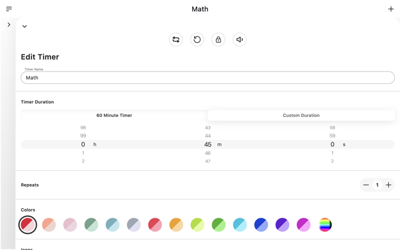Image resolution: width=400 pixels, height=250 pixels.
Task: Select the dark blue color swatch
Action: pos(261,225)
